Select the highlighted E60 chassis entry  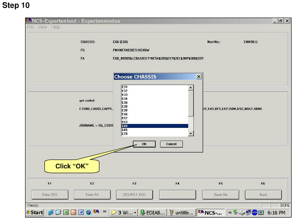155,126
